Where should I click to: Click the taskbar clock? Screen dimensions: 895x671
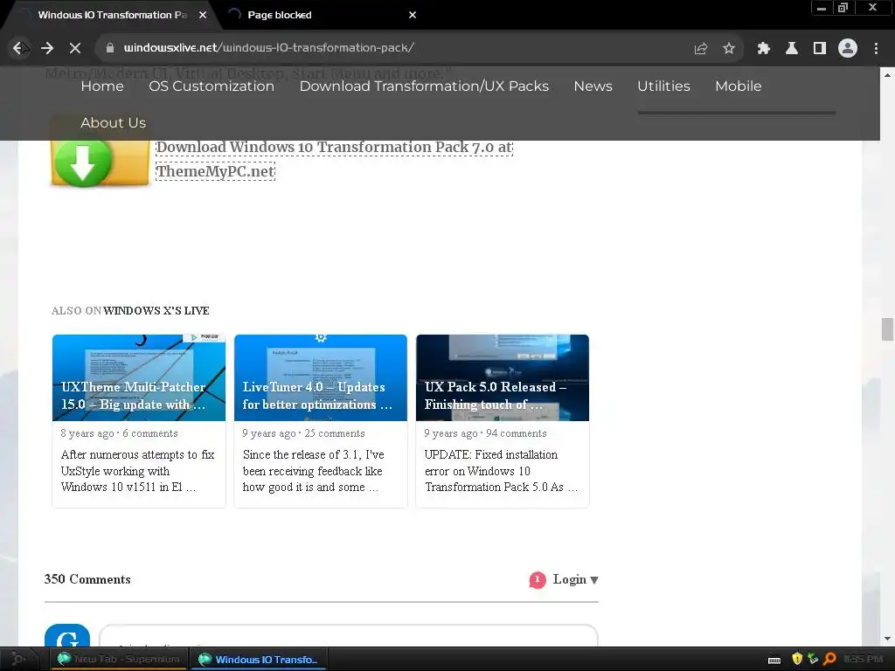pyautogui.click(x=863, y=659)
